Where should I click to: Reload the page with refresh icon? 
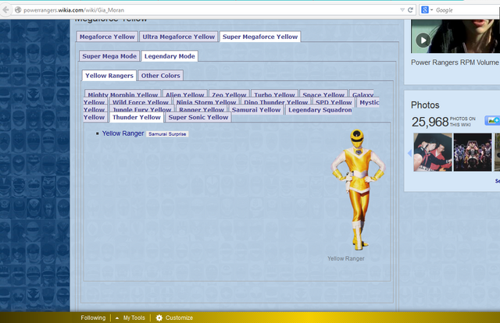(410, 10)
